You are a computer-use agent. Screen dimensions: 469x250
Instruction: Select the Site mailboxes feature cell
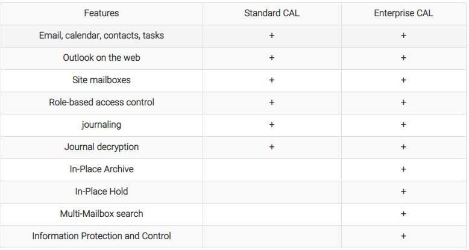pyautogui.click(x=101, y=80)
